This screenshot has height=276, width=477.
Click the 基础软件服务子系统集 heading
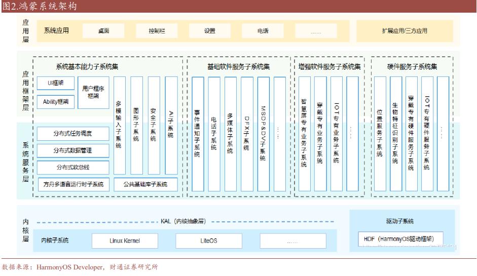[238, 66]
